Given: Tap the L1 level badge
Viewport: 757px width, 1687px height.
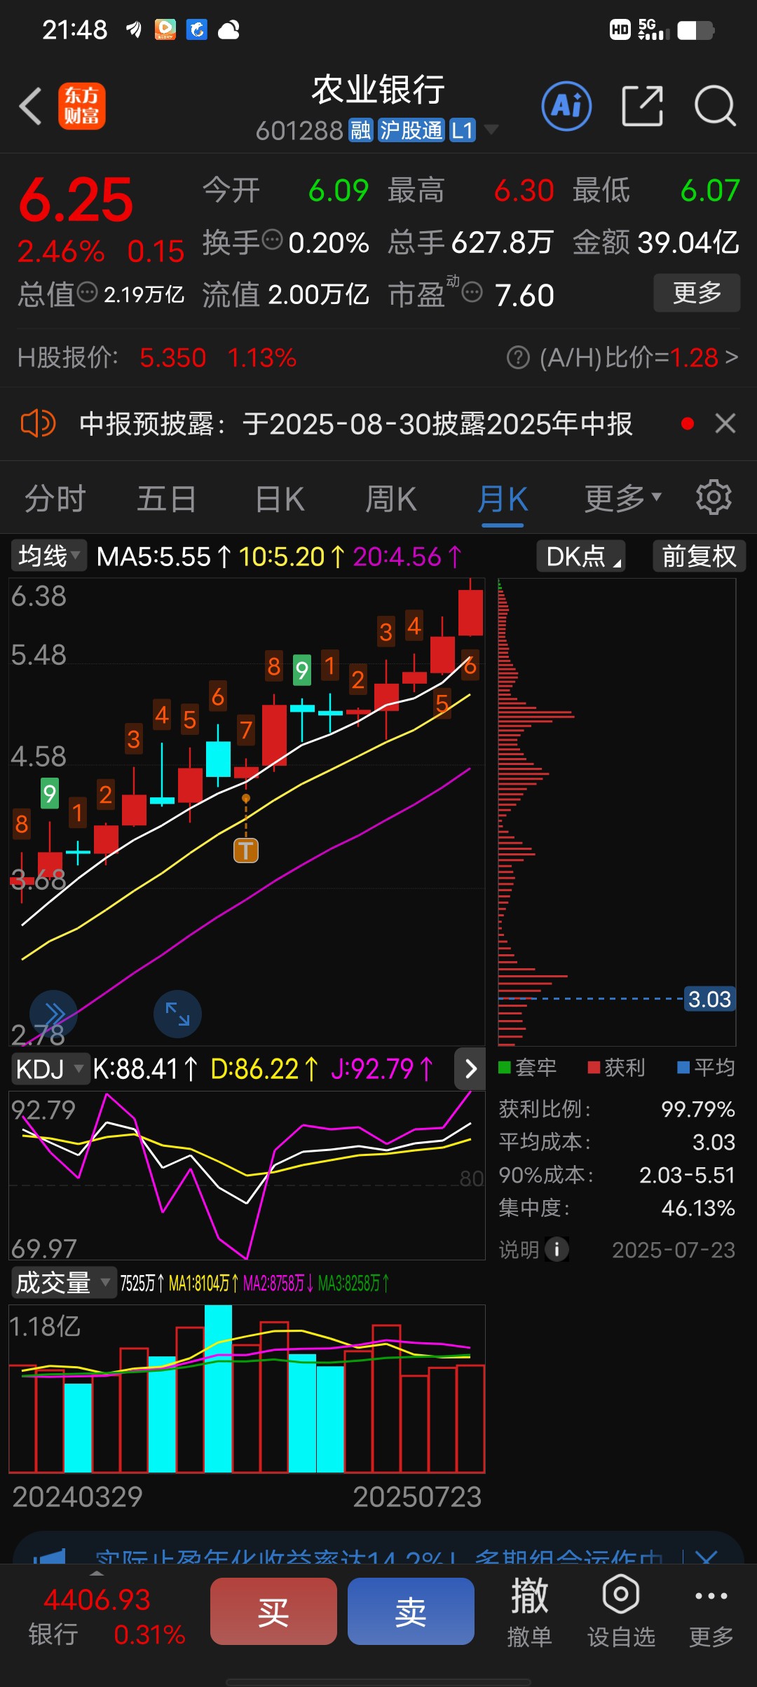Looking at the screenshot, I should click(463, 130).
